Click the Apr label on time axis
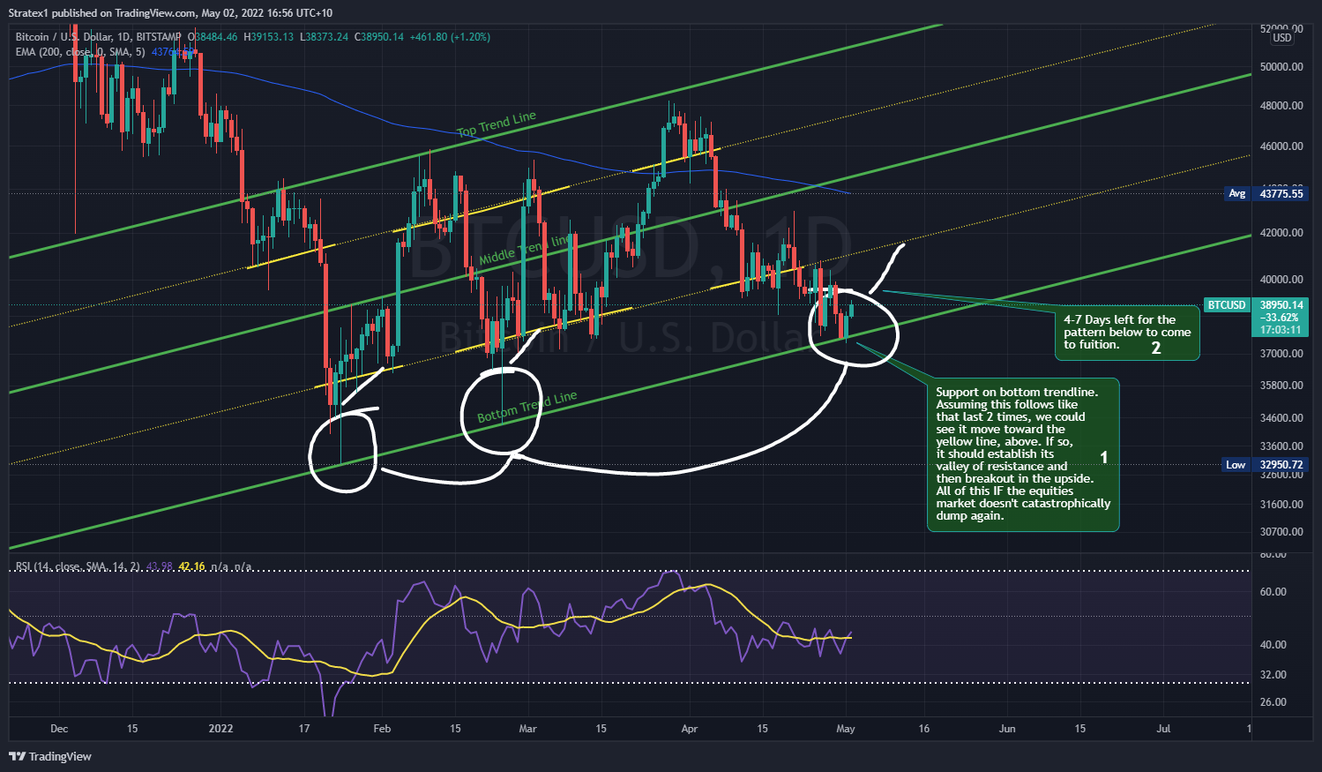 [x=690, y=729]
